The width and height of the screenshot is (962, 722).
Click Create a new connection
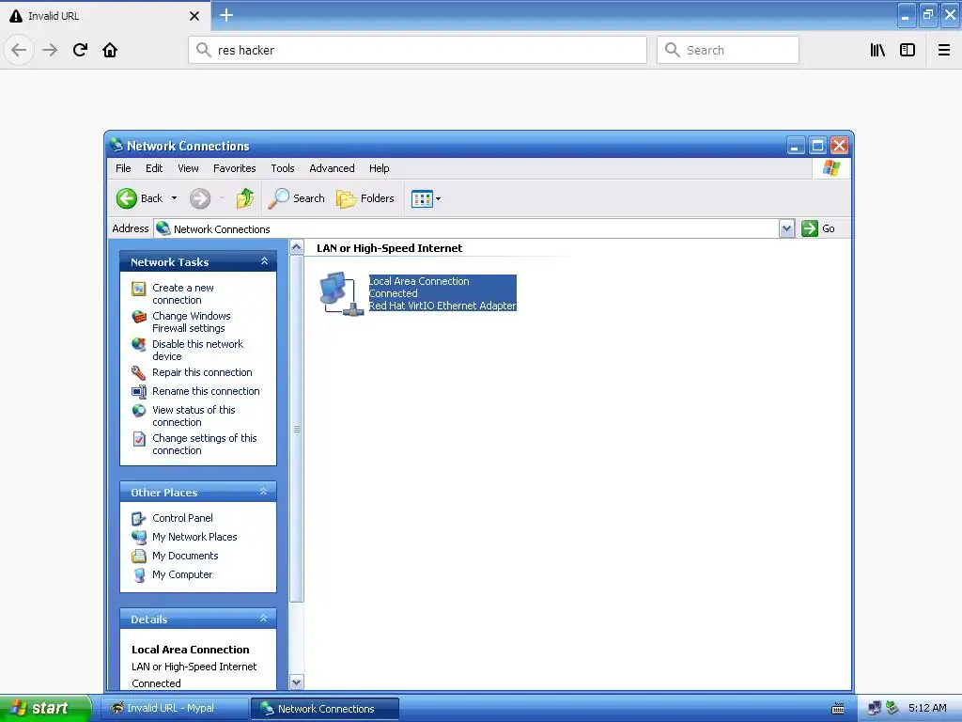[x=183, y=293]
